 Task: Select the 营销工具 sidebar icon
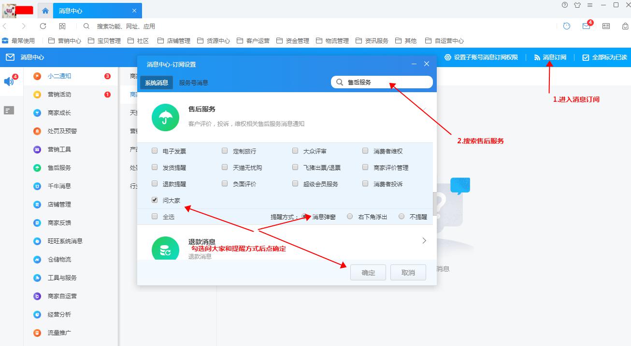tap(37, 150)
